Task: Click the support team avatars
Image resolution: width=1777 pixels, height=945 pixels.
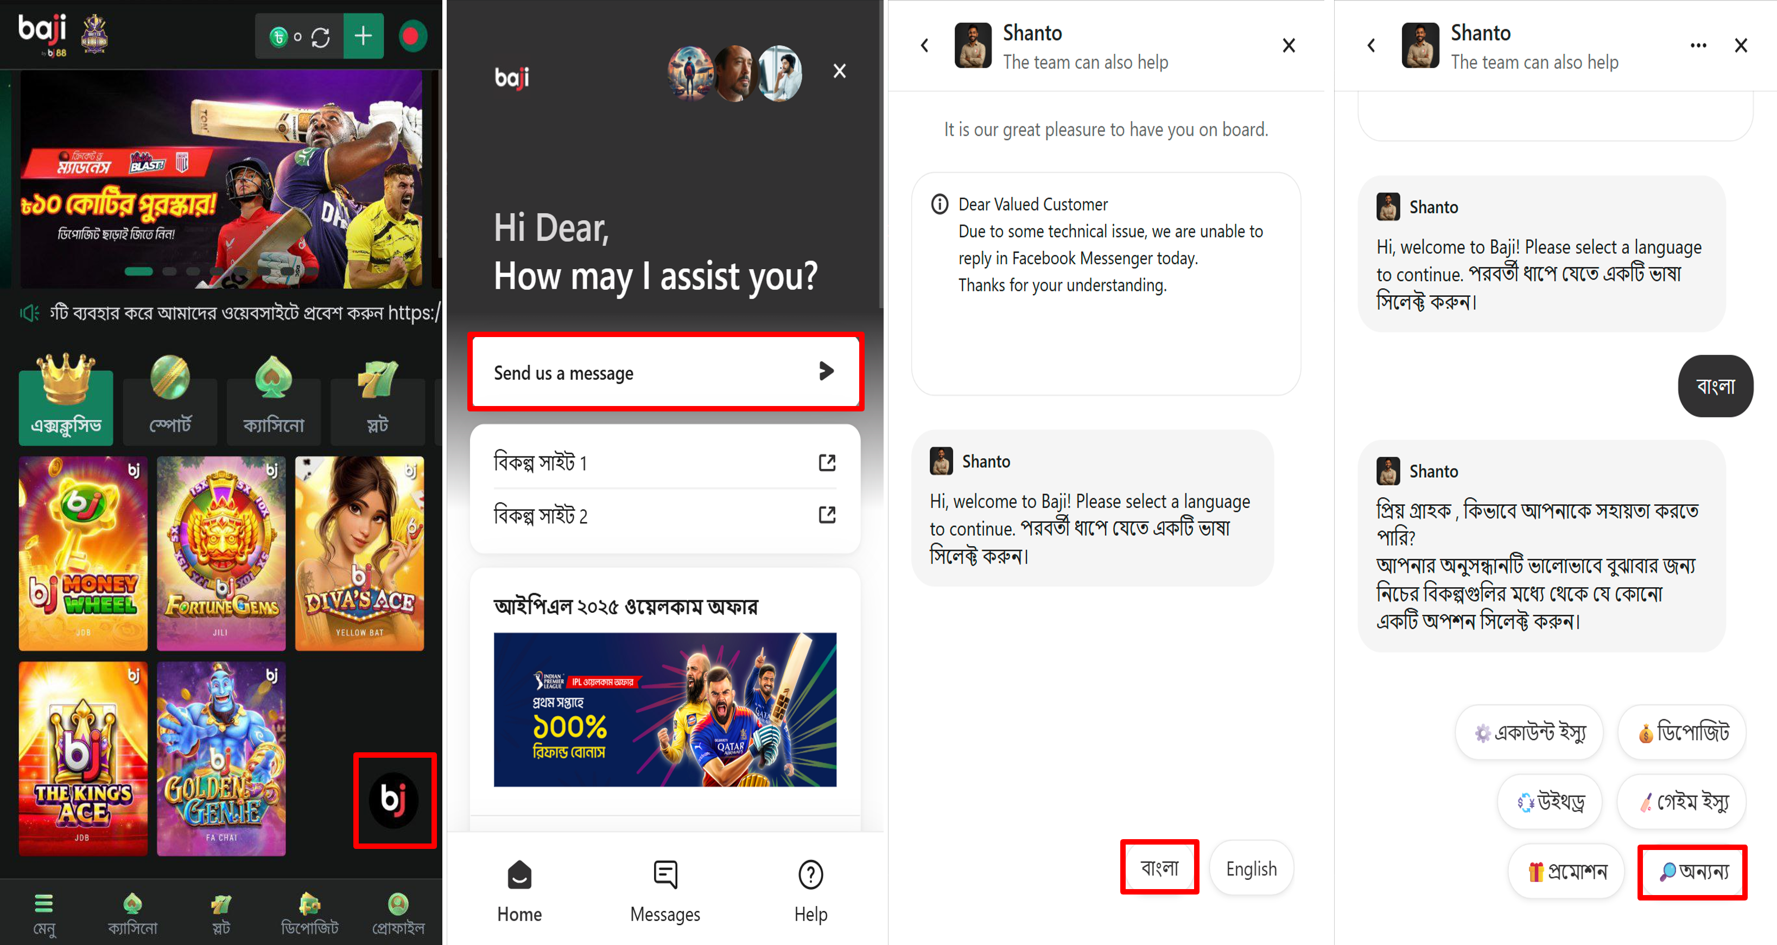Action: pyautogui.click(x=735, y=73)
